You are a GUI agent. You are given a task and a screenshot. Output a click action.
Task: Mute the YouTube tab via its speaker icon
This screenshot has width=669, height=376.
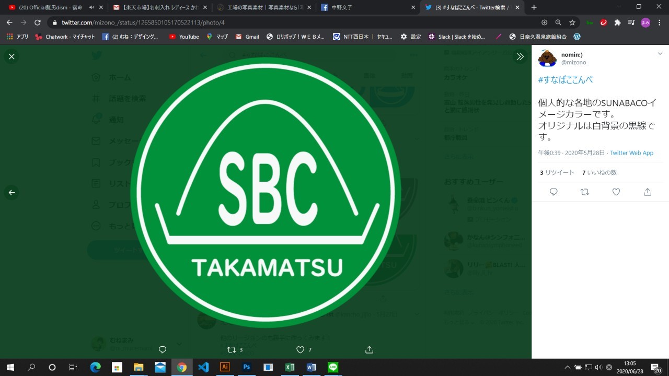(x=91, y=7)
